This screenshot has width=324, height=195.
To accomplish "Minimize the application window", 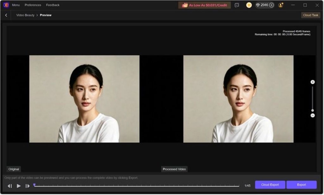I will (293, 5).
